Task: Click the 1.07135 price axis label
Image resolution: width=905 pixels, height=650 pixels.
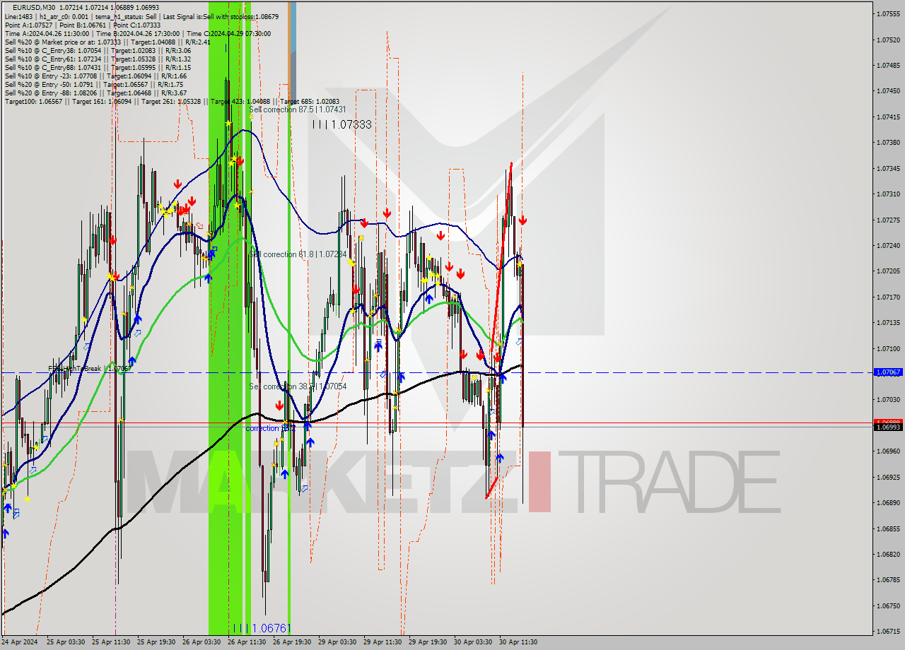Action: point(888,322)
